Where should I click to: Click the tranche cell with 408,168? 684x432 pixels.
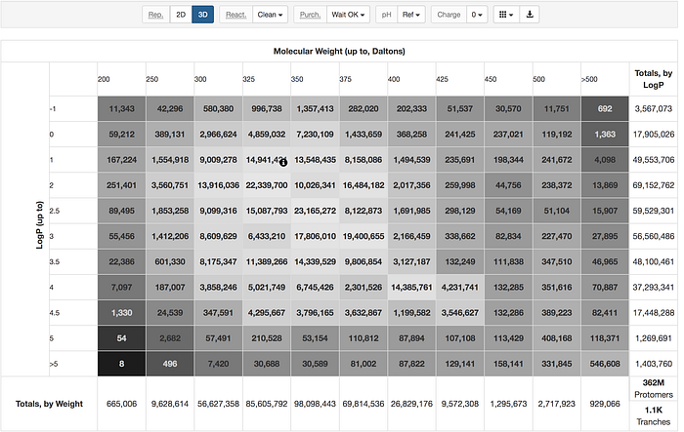[x=557, y=338]
